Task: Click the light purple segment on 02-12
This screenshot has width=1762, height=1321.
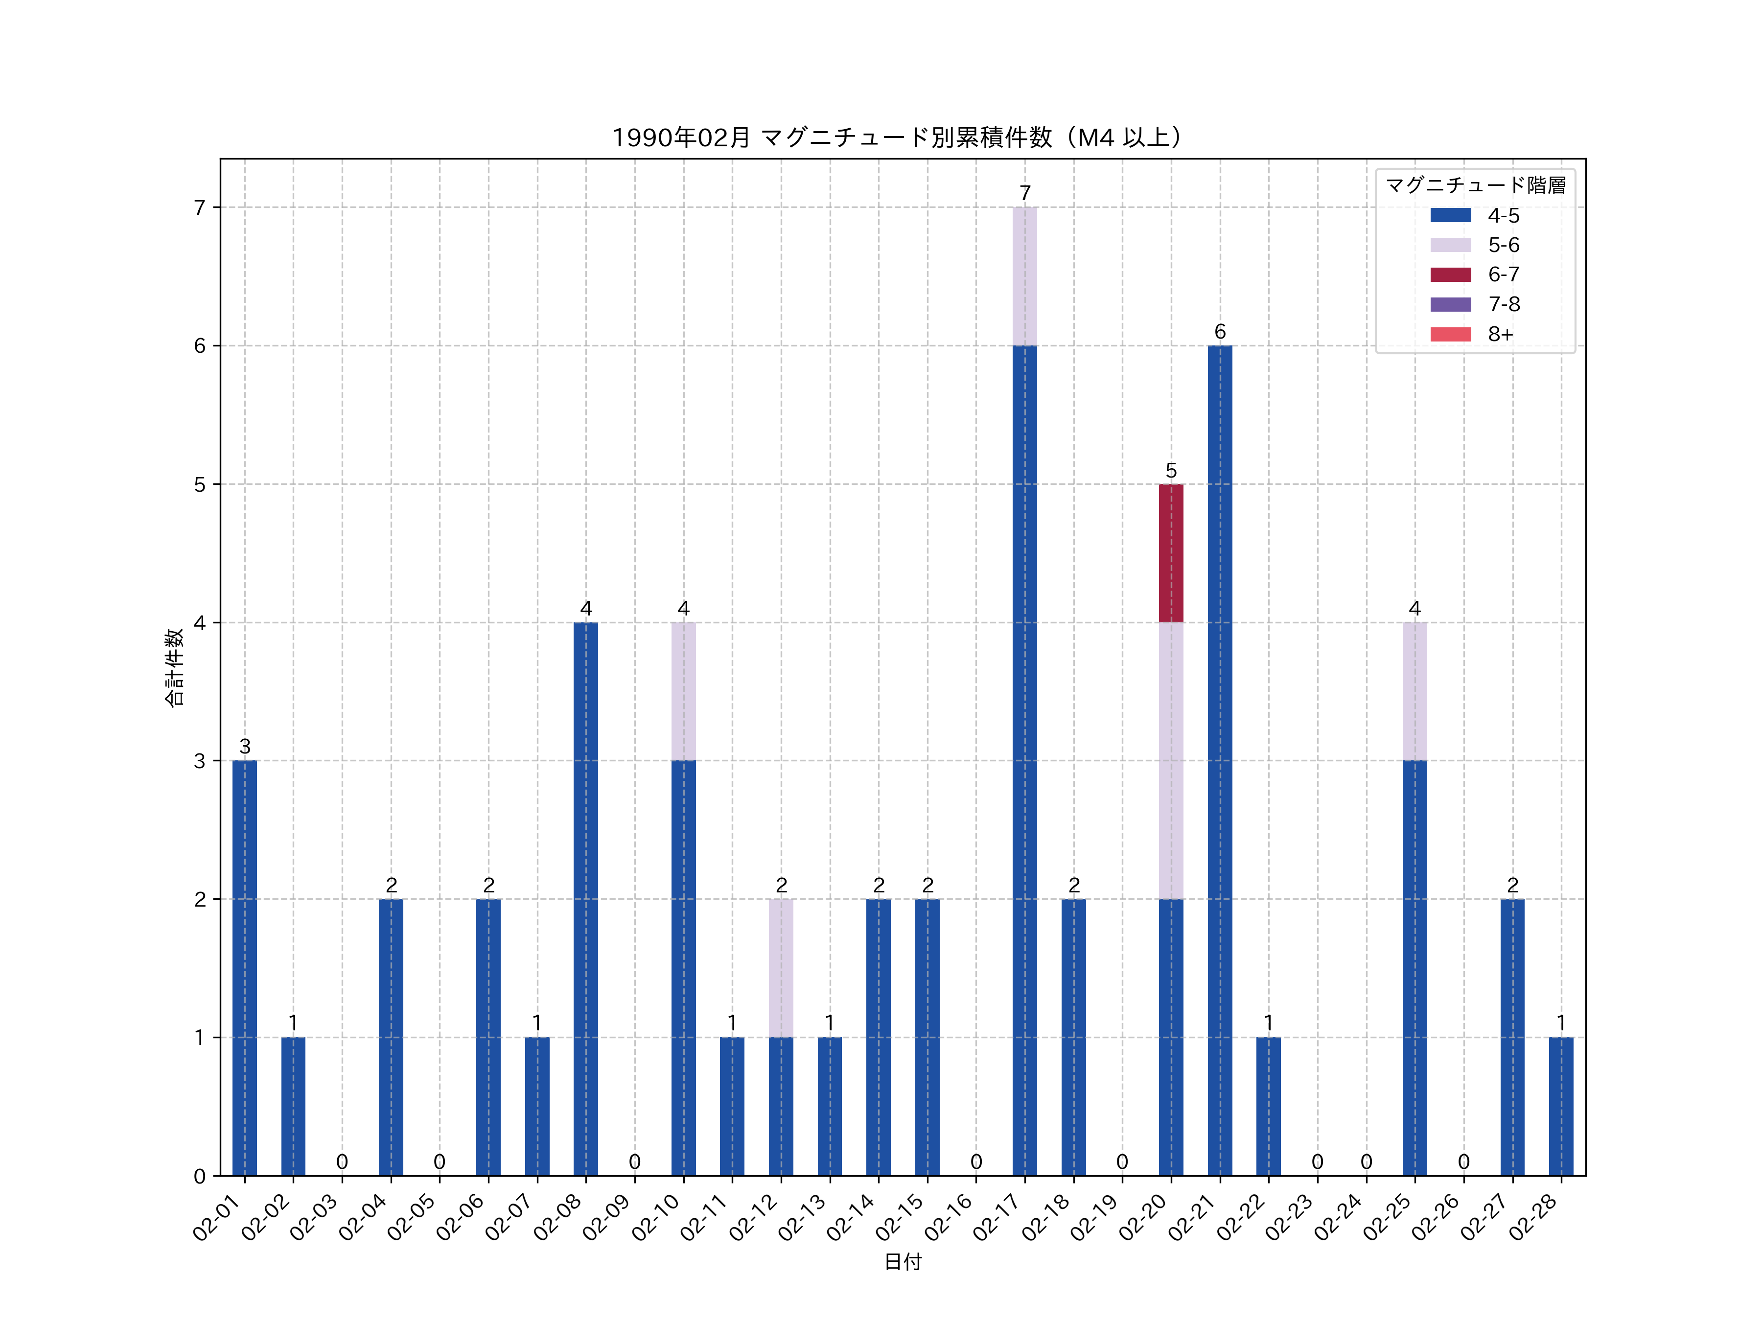Action: tap(781, 967)
